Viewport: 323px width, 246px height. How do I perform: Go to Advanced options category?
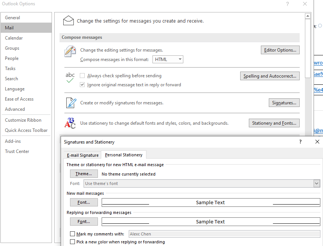pyautogui.click(x=26, y=109)
